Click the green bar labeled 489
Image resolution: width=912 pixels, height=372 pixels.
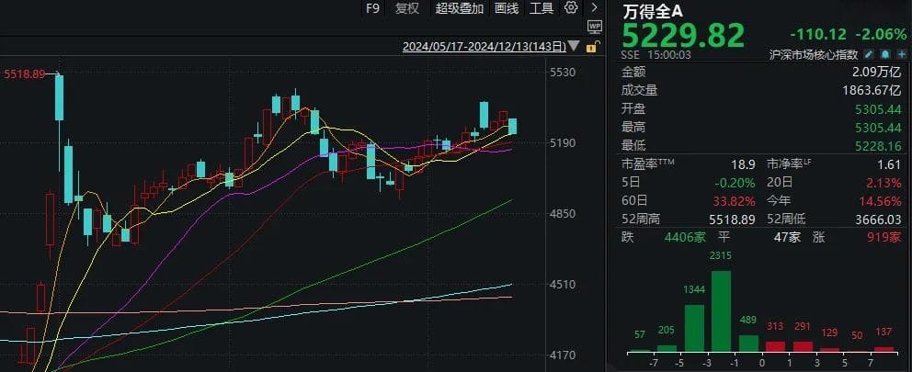(x=748, y=344)
